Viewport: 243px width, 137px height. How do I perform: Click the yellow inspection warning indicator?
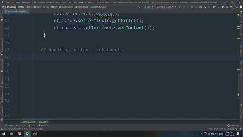pos(238,14)
